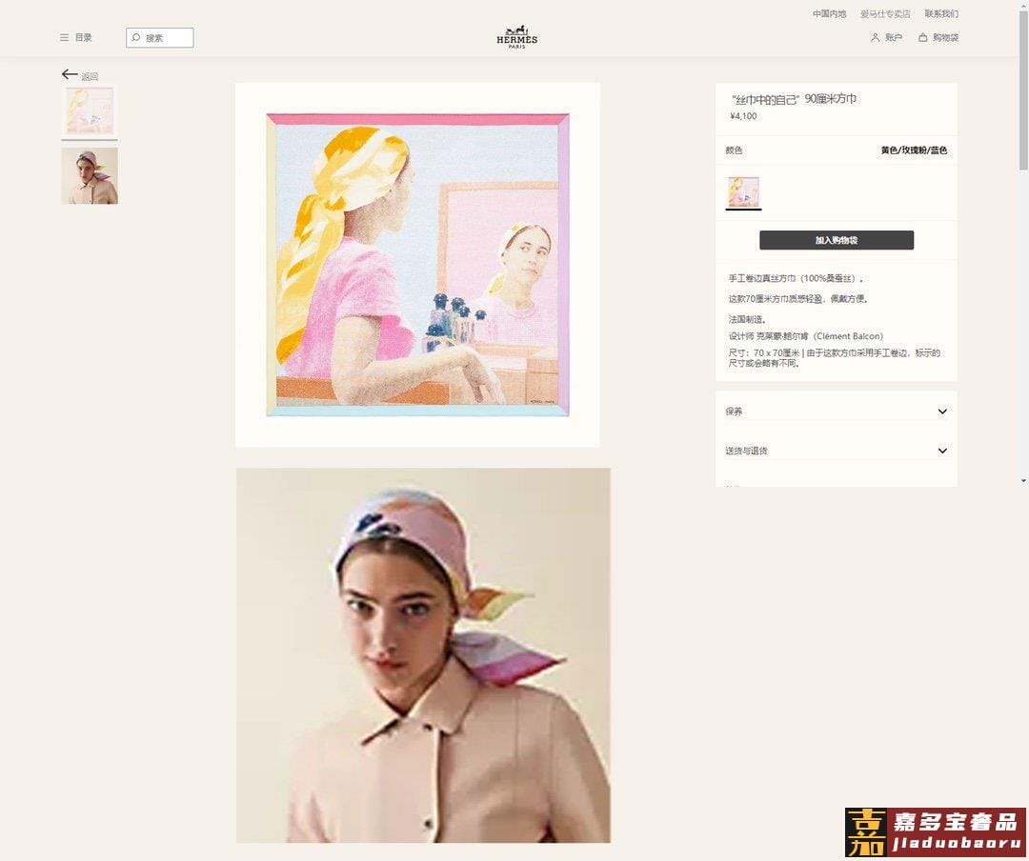The height and width of the screenshot is (861, 1029).
Task: Click the product title "丝巾中的自己" 90厘米方巾
Action: [x=794, y=99]
